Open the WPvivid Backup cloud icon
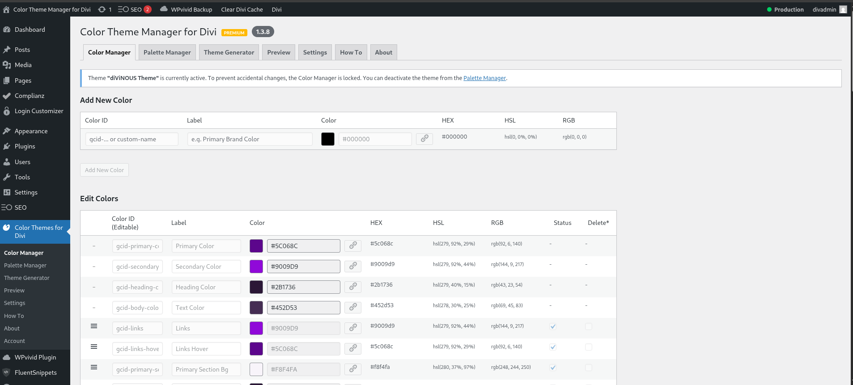This screenshot has width=853, height=385. coord(164,9)
